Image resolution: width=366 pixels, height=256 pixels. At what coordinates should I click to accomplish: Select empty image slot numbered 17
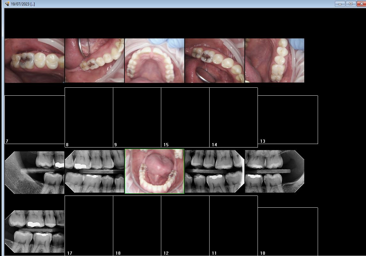(89, 225)
